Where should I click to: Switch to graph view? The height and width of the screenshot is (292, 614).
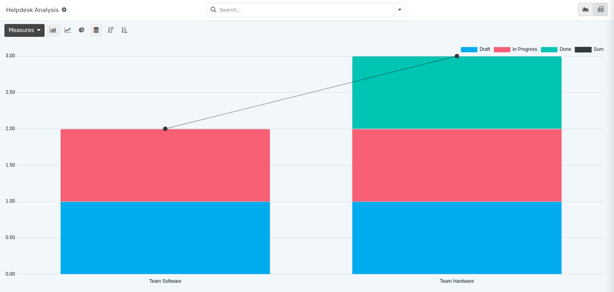pyautogui.click(x=585, y=9)
